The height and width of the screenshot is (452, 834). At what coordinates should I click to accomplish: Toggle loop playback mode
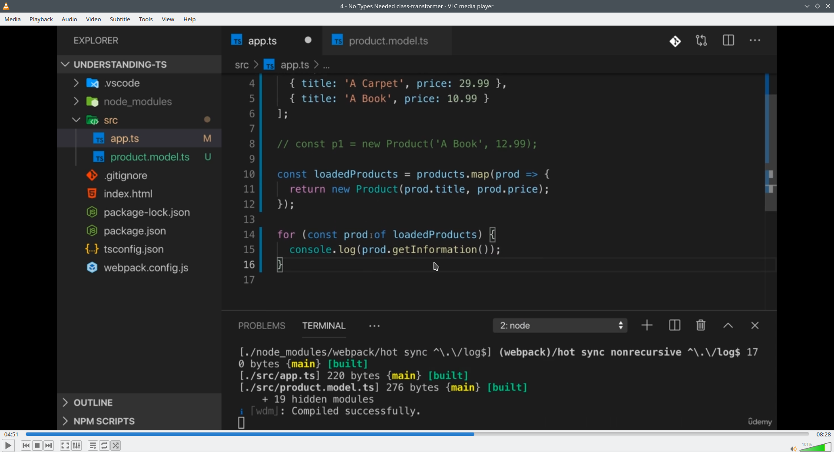pyautogui.click(x=104, y=445)
